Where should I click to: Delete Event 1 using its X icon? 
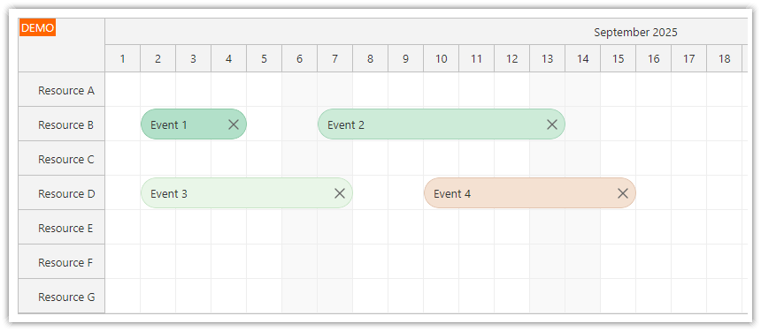(234, 124)
